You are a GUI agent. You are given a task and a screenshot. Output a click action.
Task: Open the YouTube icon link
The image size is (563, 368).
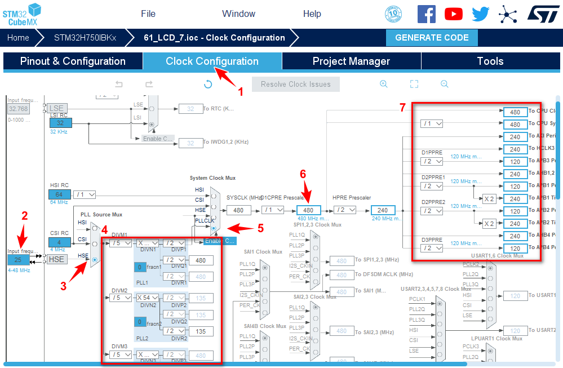pos(453,14)
